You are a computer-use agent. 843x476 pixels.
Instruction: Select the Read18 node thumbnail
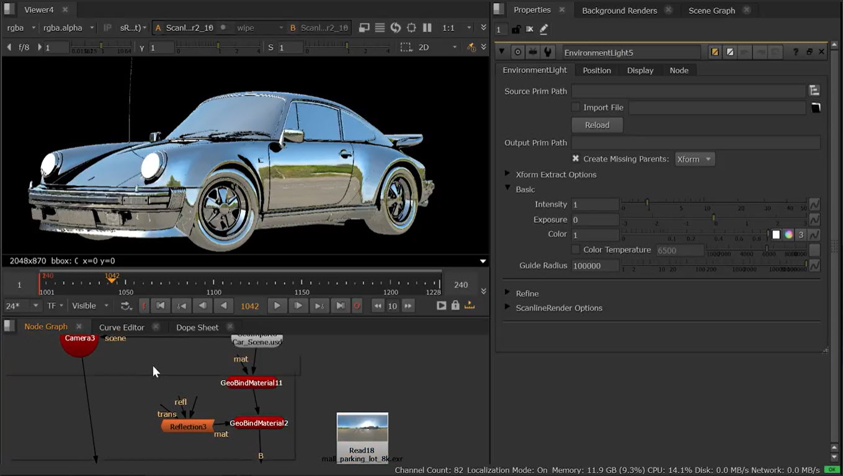coord(362,429)
